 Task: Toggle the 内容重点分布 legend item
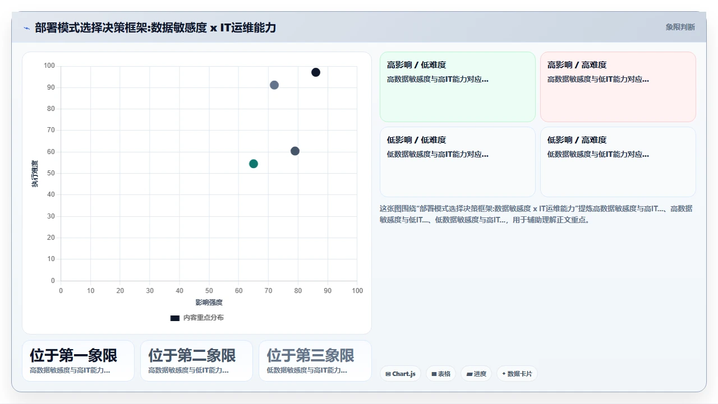point(197,318)
